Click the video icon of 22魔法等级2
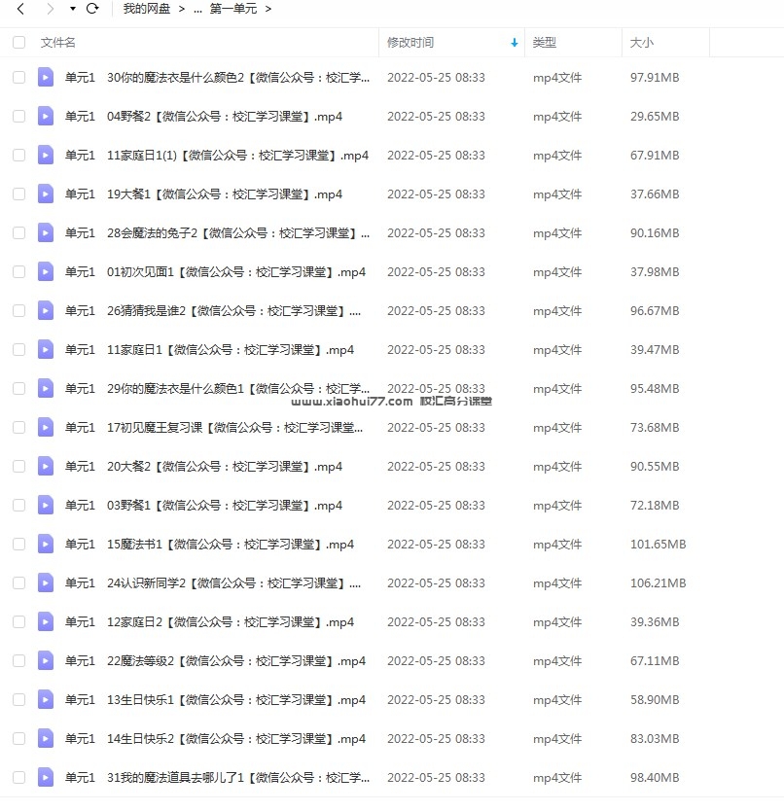 (46, 661)
